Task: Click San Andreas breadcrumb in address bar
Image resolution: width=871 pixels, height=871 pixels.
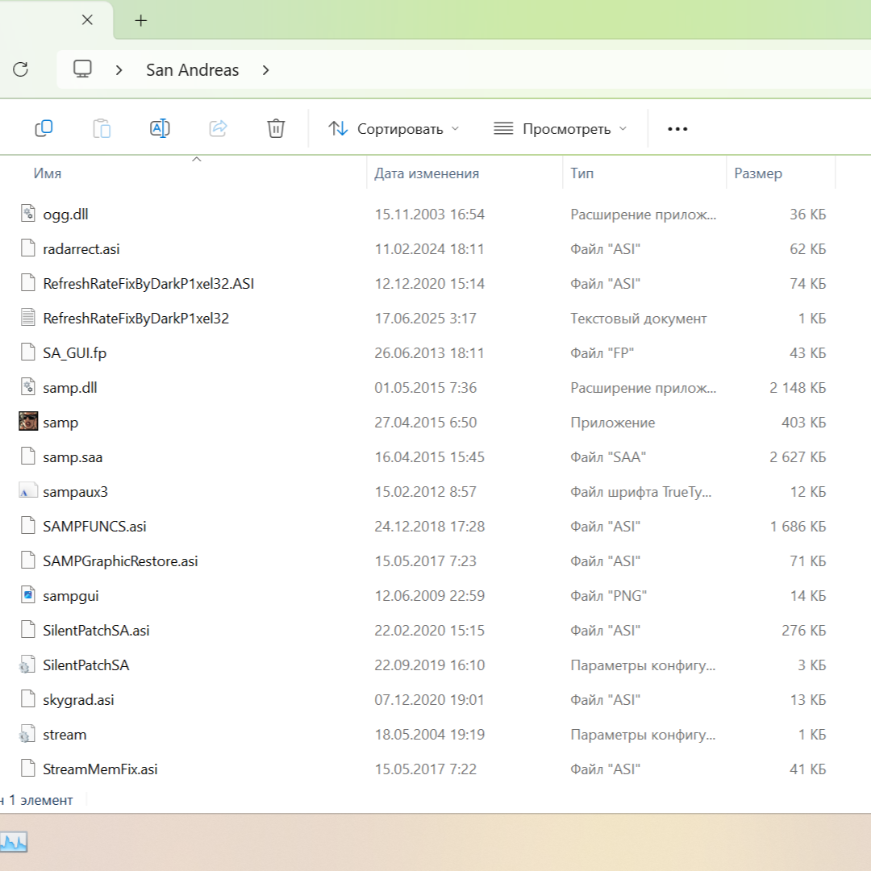Action: click(192, 70)
